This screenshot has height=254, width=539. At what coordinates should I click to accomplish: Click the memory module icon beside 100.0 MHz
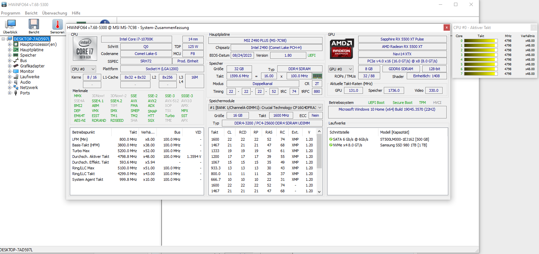317,76
